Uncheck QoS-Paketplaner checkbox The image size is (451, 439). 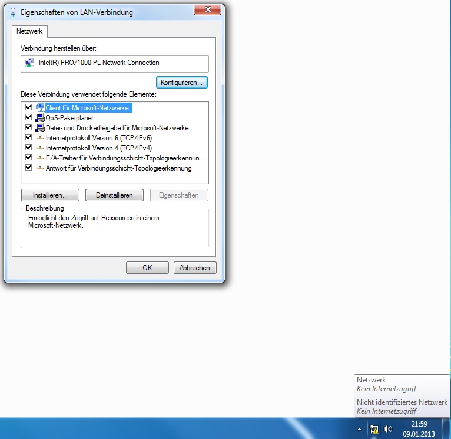(x=28, y=117)
